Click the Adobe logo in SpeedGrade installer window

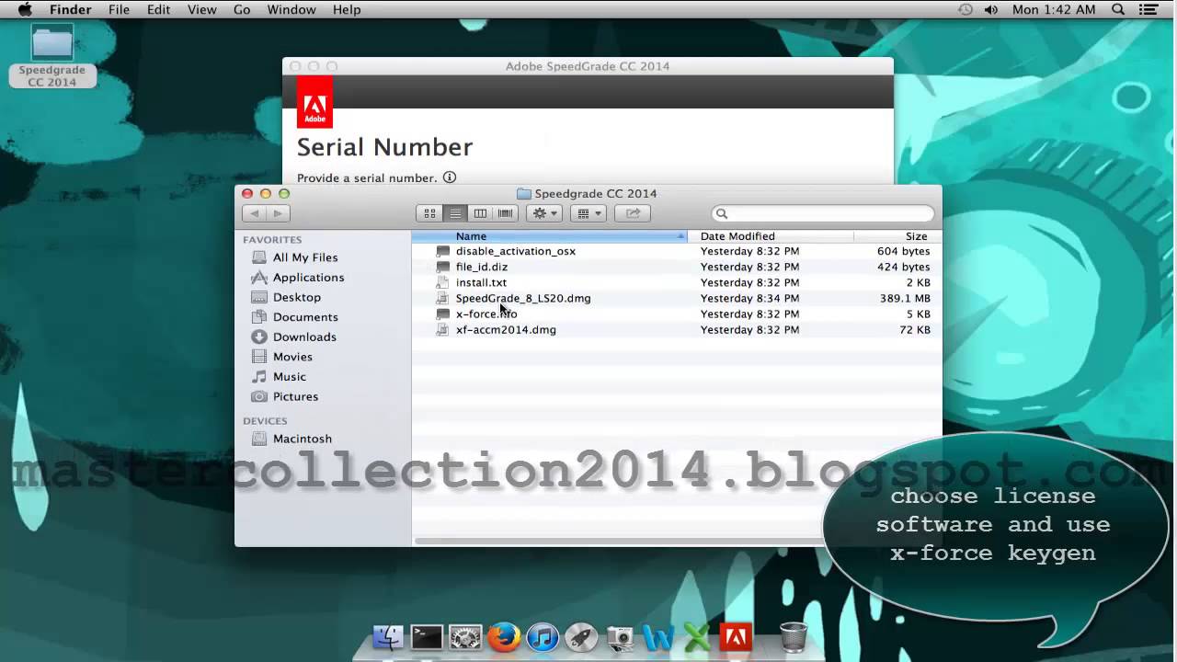coord(314,101)
